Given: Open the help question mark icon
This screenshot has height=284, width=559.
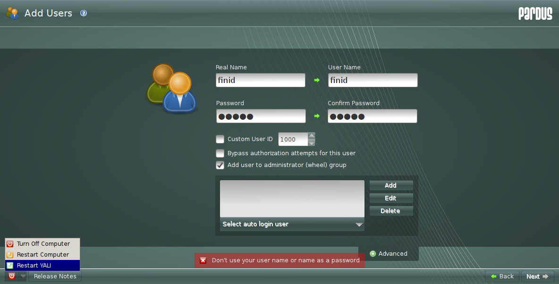Looking at the screenshot, I should click(83, 13).
